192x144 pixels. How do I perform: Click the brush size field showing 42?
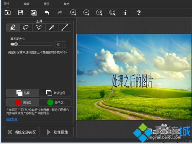point(59,44)
